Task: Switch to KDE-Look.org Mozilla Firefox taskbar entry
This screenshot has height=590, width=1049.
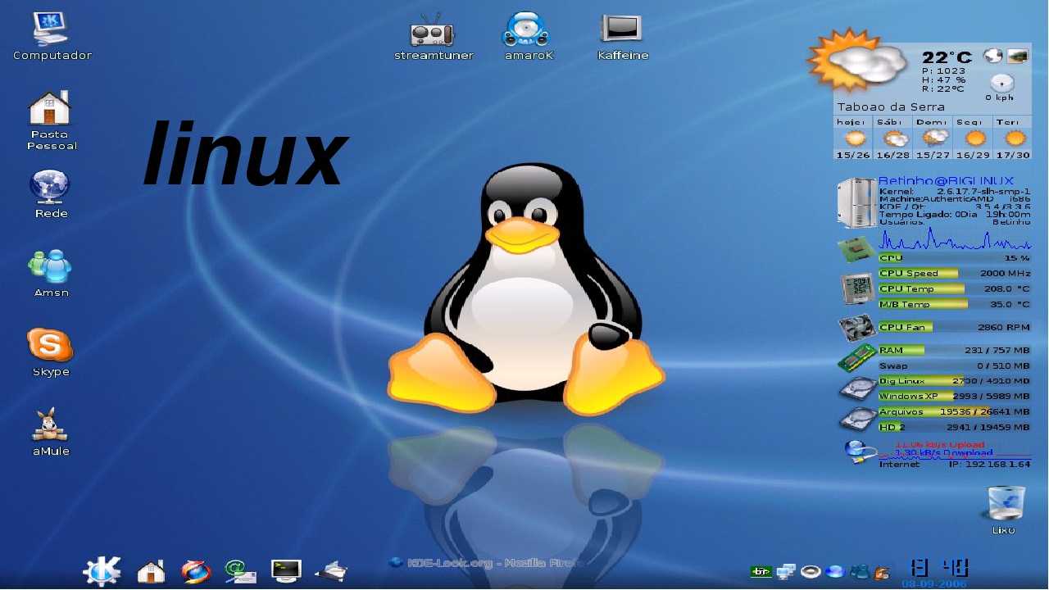Action: pos(485,563)
